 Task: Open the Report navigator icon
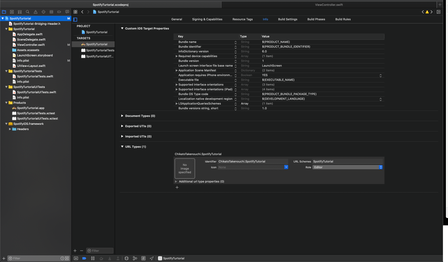(x=67, y=12)
